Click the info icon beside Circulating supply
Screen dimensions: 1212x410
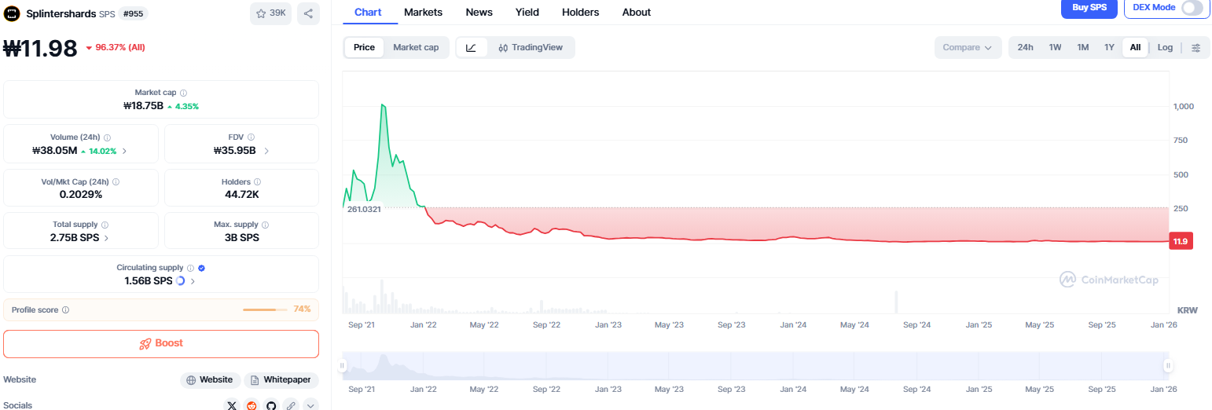(x=191, y=268)
